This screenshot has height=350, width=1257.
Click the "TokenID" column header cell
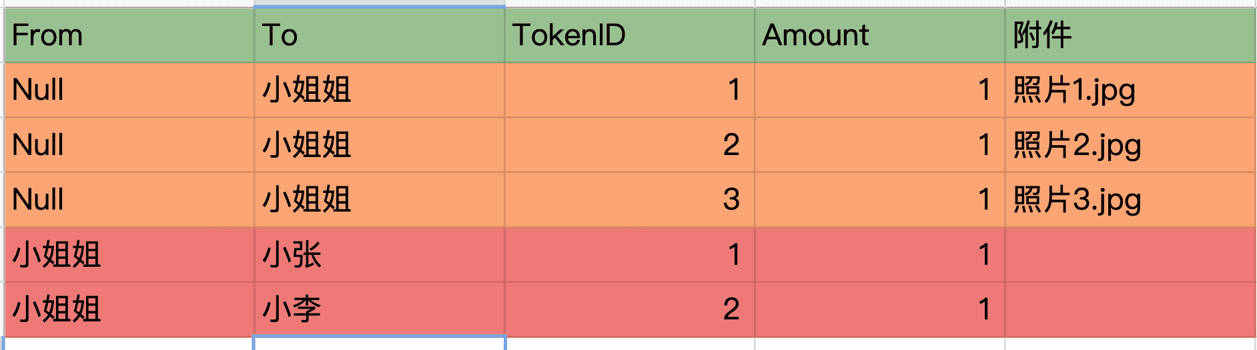click(x=629, y=35)
